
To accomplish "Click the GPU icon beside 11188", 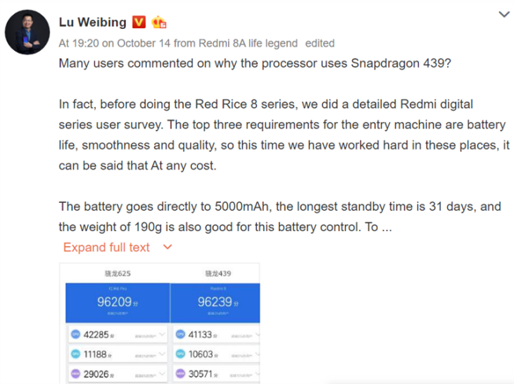I will click(x=75, y=352).
